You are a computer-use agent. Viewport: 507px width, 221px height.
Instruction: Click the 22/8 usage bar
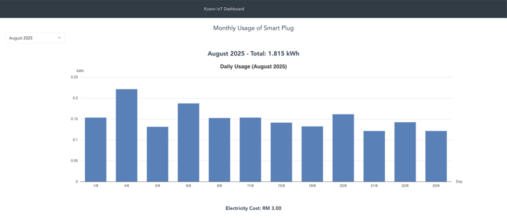[x=405, y=152]
